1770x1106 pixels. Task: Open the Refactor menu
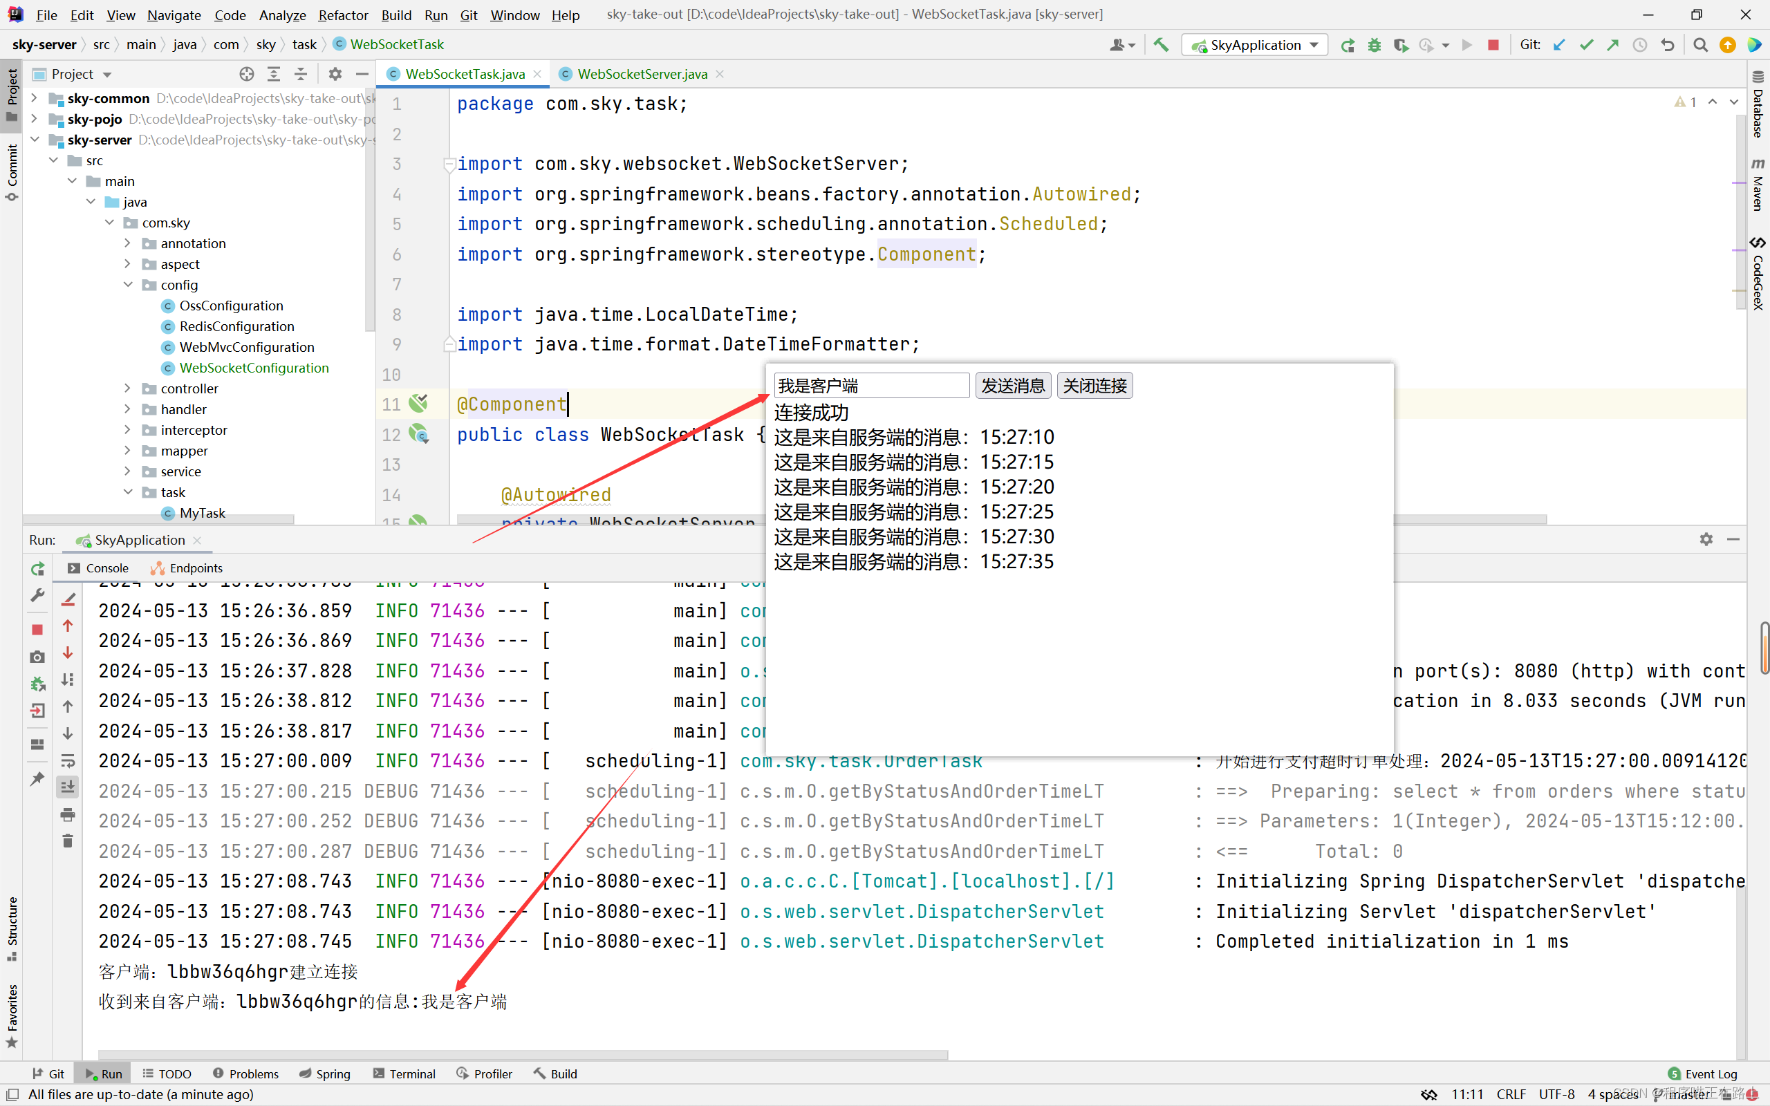tap(342, 15)
